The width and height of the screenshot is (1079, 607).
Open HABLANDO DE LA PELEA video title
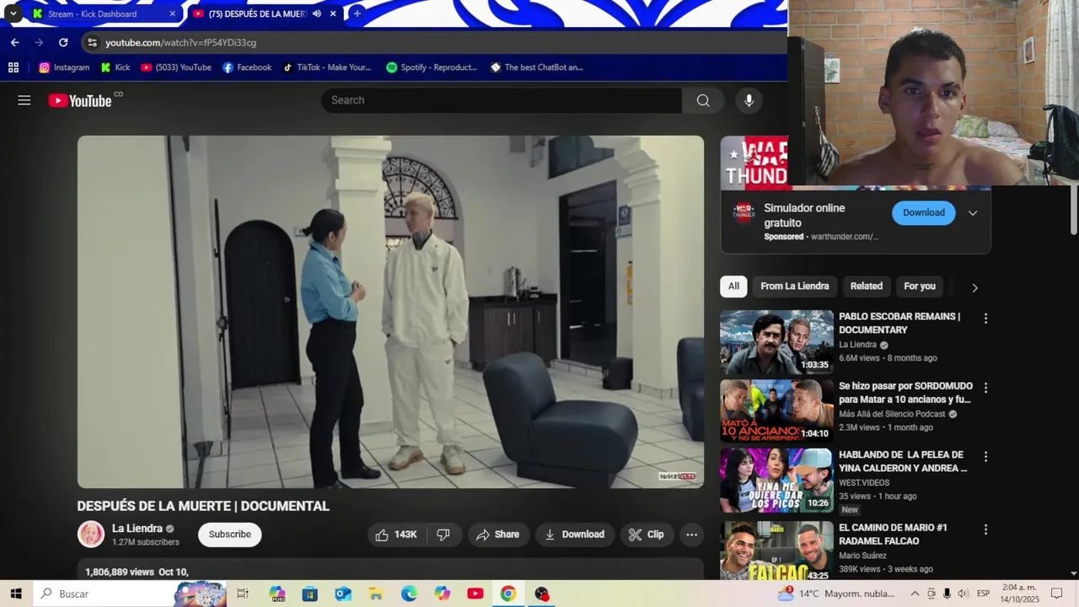click(x=903, y=461)
